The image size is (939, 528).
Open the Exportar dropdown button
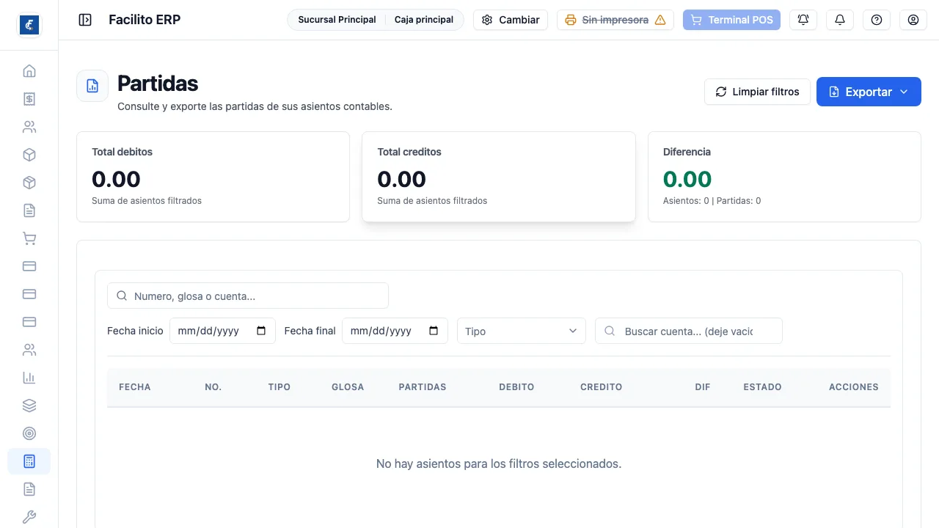coord(869,92)
